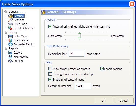The width and height of the screenshot is (136, 106).
Task: Enable Show splash screen on startup
Action: (x=50, y=69)
